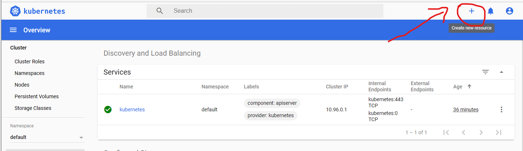The image size is (523, 151).
Task: Go to the previous page of Services
Action: pyautogui.click(x=464, y=132)
